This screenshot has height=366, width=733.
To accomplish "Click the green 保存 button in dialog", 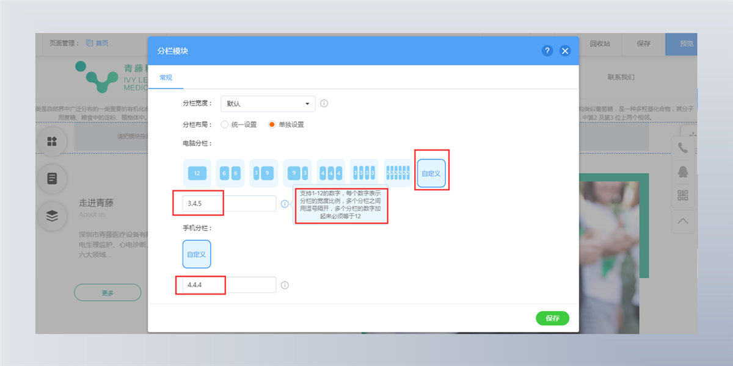I will 552,318.
